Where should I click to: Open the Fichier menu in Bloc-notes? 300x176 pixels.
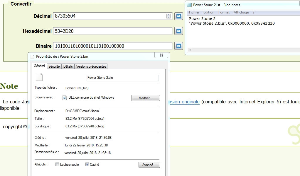tap(194, 12)
